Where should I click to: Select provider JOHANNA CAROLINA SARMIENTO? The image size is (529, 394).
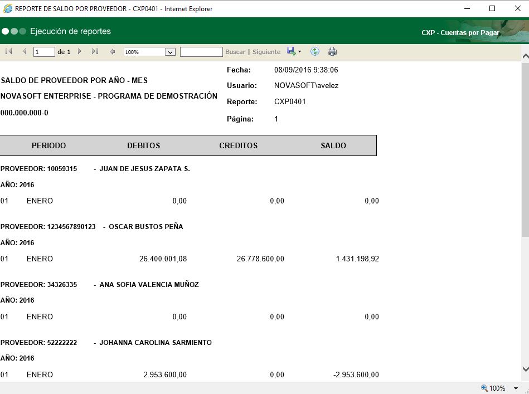pyautogui.click(x=156, y=342)
